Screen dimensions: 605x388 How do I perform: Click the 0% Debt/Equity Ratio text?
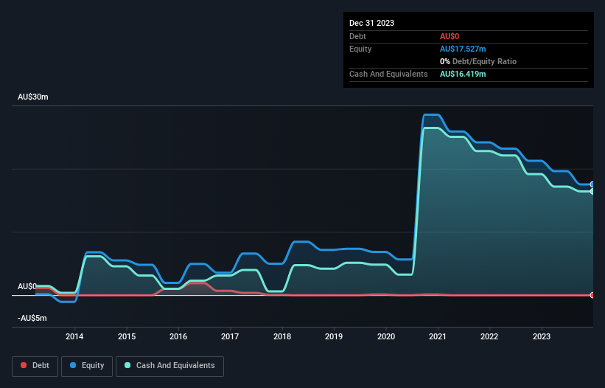(478, 61)
